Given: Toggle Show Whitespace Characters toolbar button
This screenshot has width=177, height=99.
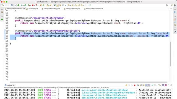Looking at the screenshot, I should click(66, 5).
